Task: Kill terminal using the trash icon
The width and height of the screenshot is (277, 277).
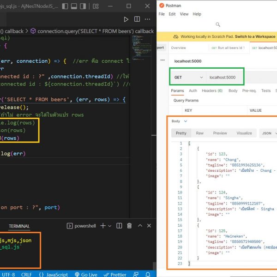Action: pos(129,226)
